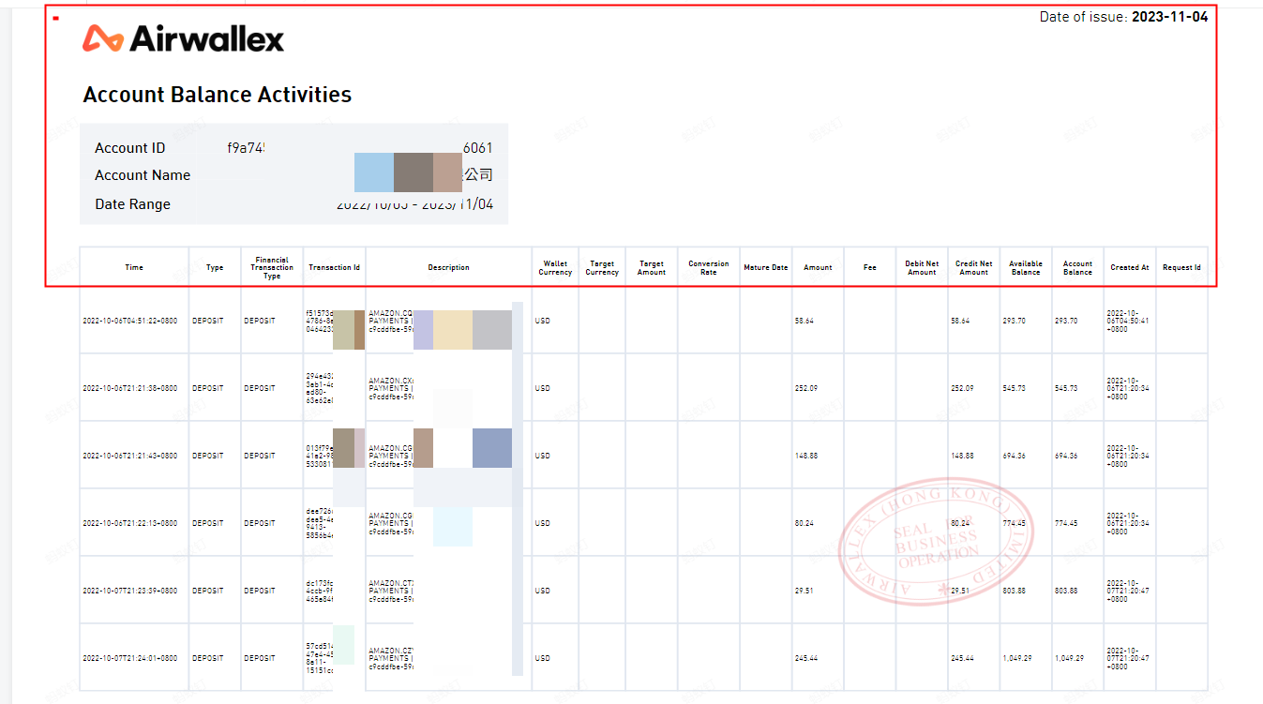Click the Account Name label
Image resolution: width=1263 pixels, height=704 pixels.
coord(143,175)
